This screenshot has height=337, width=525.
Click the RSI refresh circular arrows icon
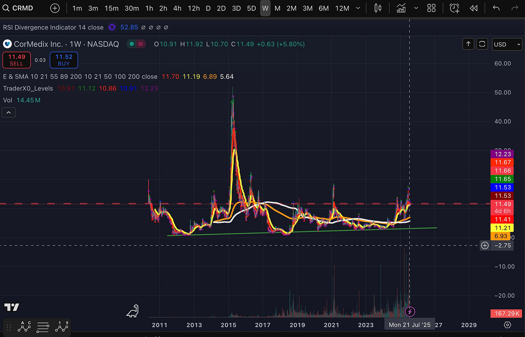pyautogui.click(x=112, y=27)
